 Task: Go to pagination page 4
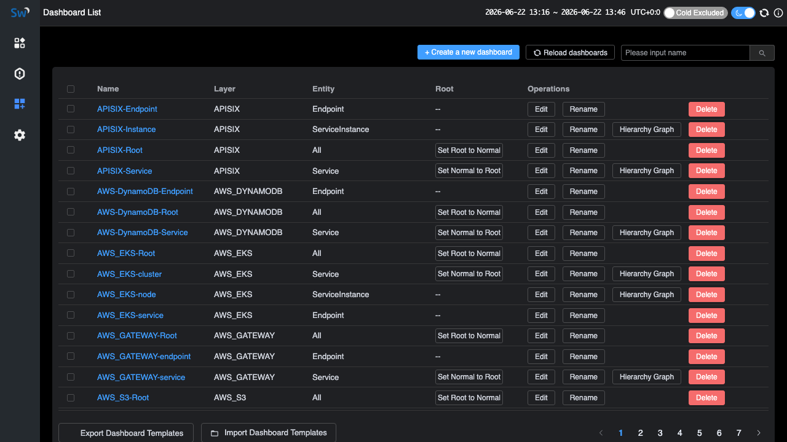680,433
